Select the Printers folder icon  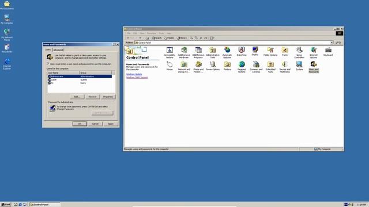pyautogui.click(x=227, y=66)
